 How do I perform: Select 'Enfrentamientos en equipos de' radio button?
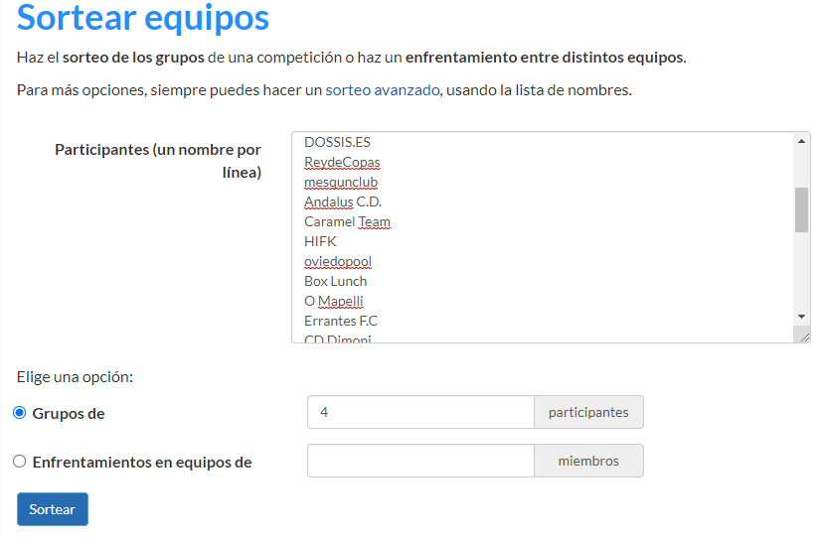(20, 462)
